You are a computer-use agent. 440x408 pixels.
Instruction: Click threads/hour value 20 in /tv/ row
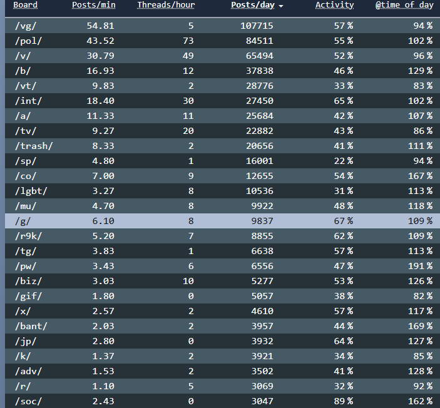pyautogui.click(x=188, y=131)
